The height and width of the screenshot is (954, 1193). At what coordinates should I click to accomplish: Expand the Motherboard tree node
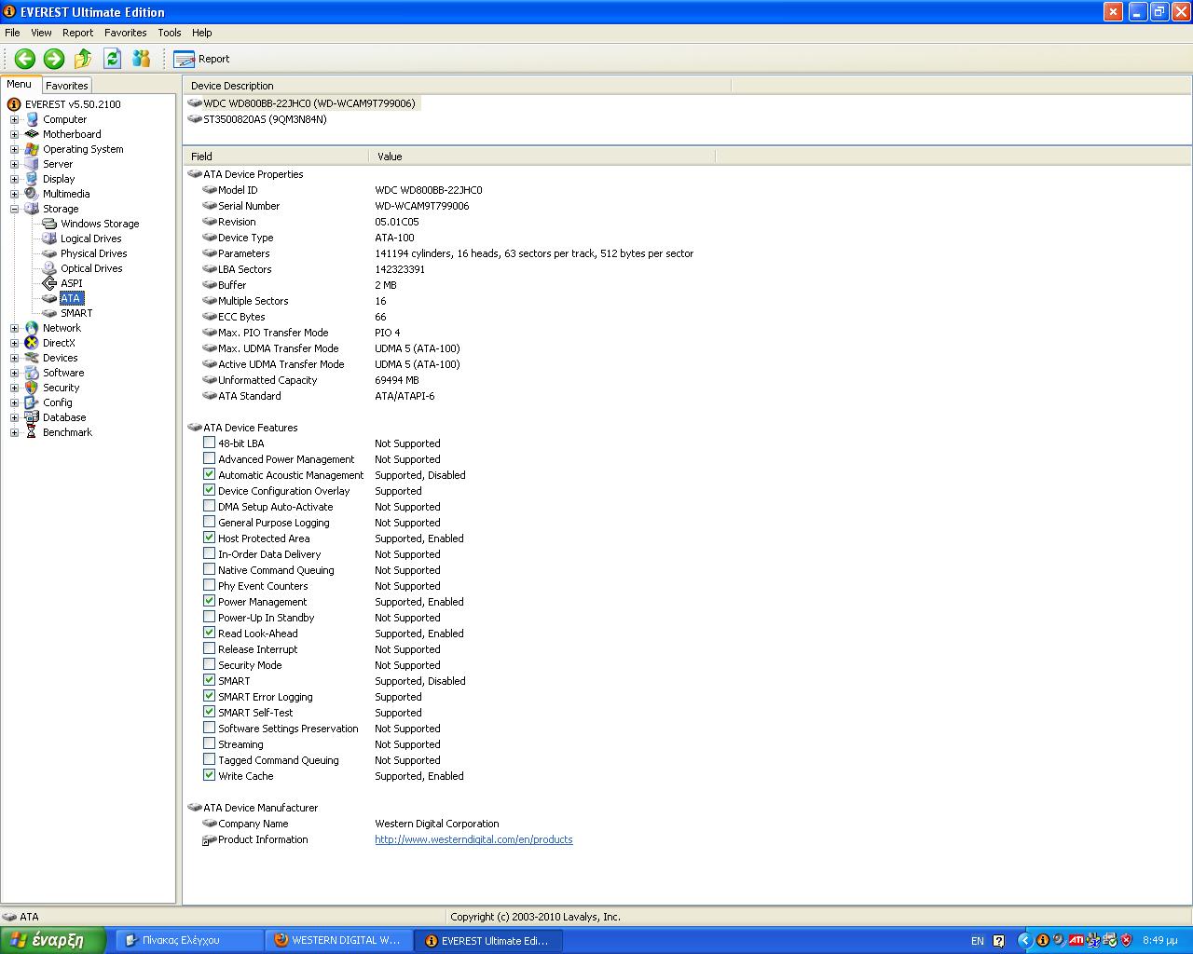tap(14, 134)
